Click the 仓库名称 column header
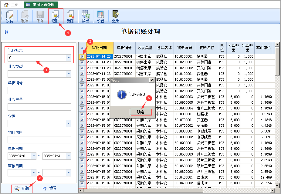 pyautogui.click(x=164, y=48)
